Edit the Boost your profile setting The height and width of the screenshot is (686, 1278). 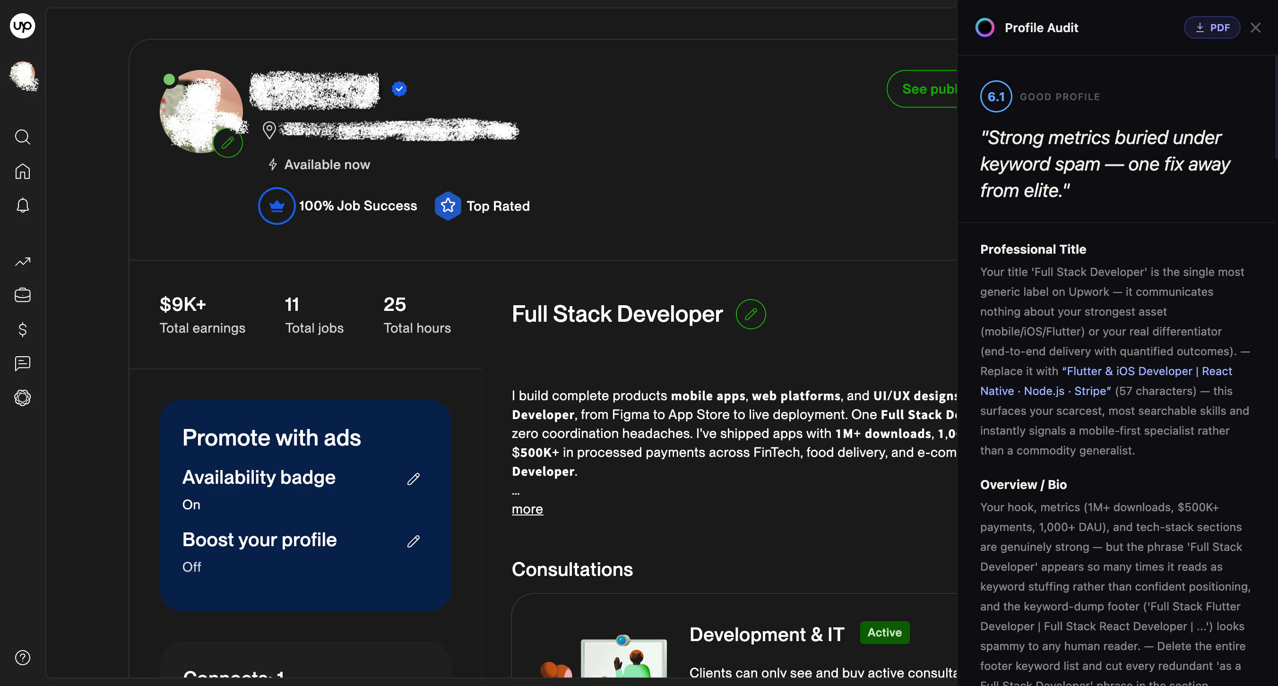pyautogui.click(x=413, y=541)
